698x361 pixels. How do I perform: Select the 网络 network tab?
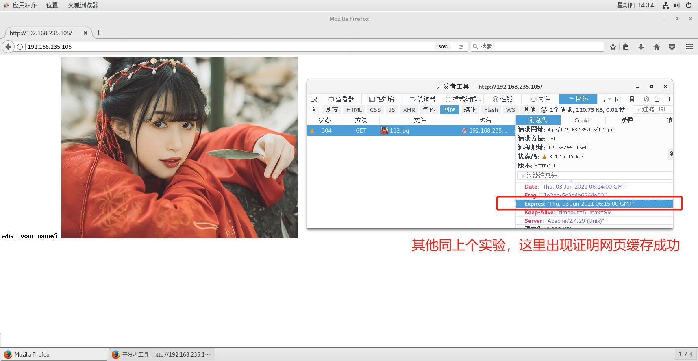tap(578, 99)
